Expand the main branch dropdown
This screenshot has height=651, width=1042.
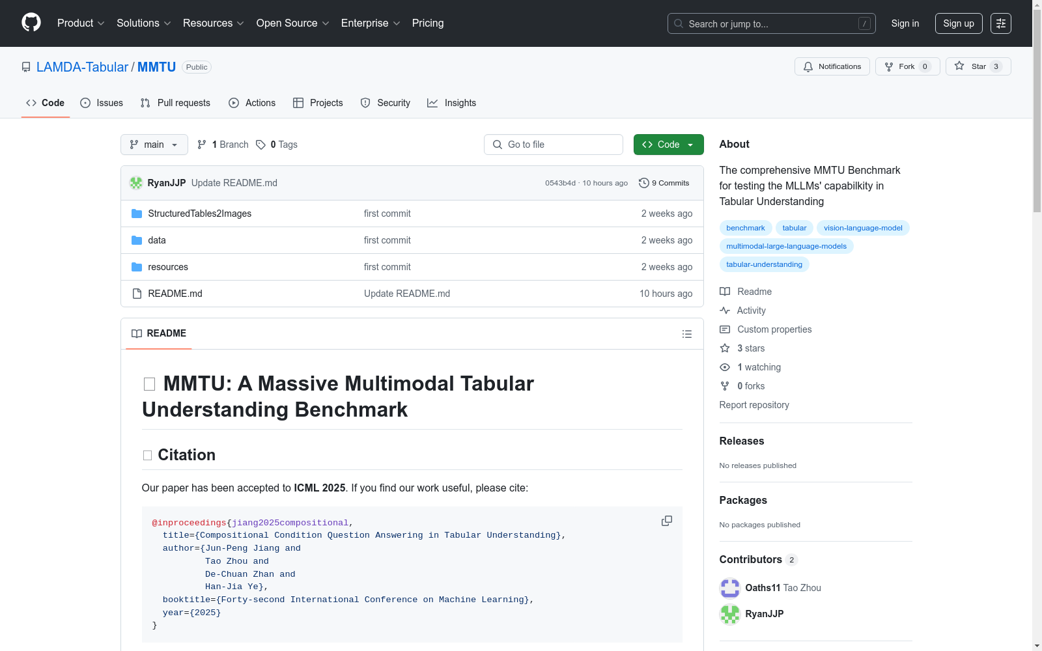click(x=154, y=145)
